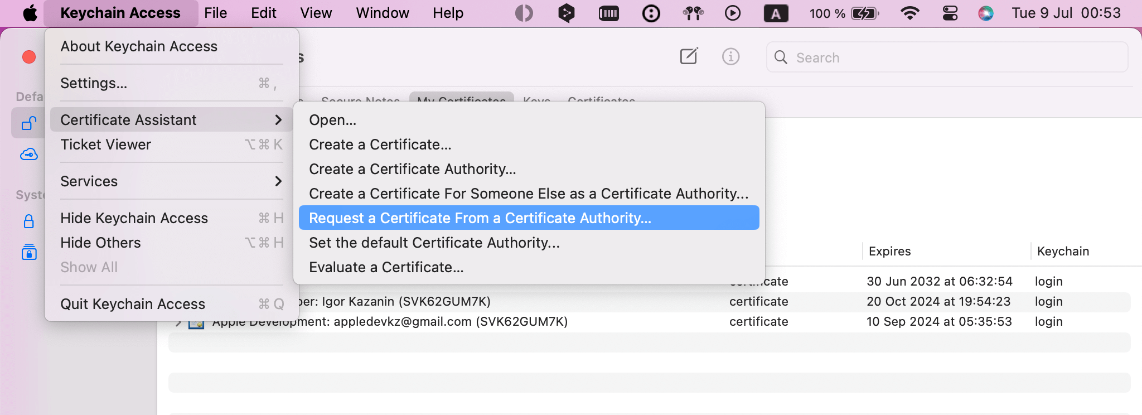This screenshot has height=415, width=1142.
Task: Choose Create a Certificate For Someone Else…
Action: tap(529, 194)
